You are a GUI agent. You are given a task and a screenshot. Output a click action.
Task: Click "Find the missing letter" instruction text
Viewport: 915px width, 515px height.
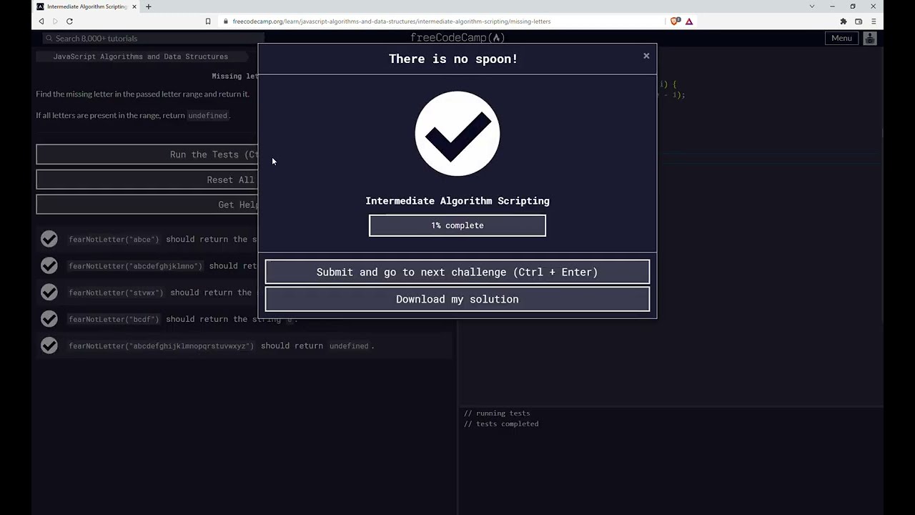click(x=143, y=94)
